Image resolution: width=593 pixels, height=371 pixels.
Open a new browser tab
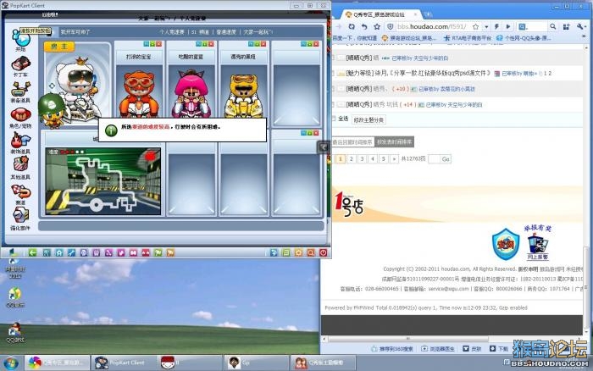(x=429, y=14)
